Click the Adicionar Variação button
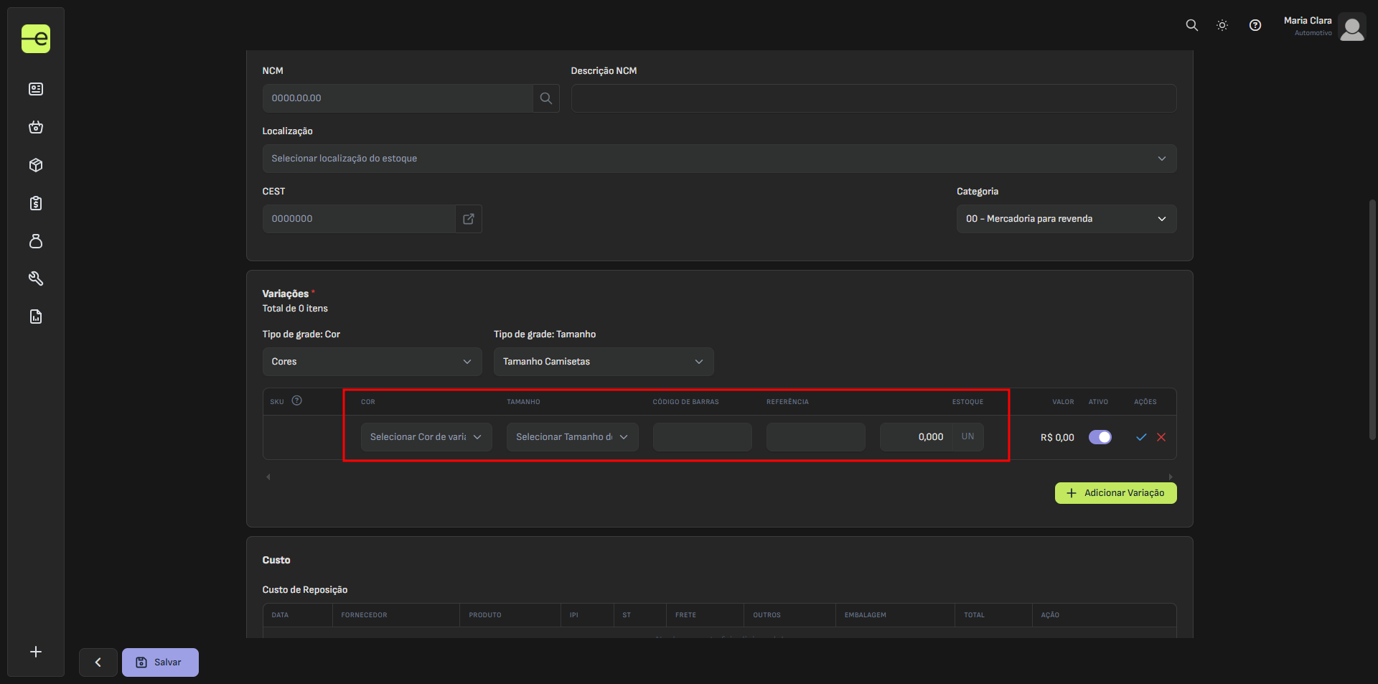Image resolution: width=1378 pixels, height=684 pixels. [x=1115, y=493]
